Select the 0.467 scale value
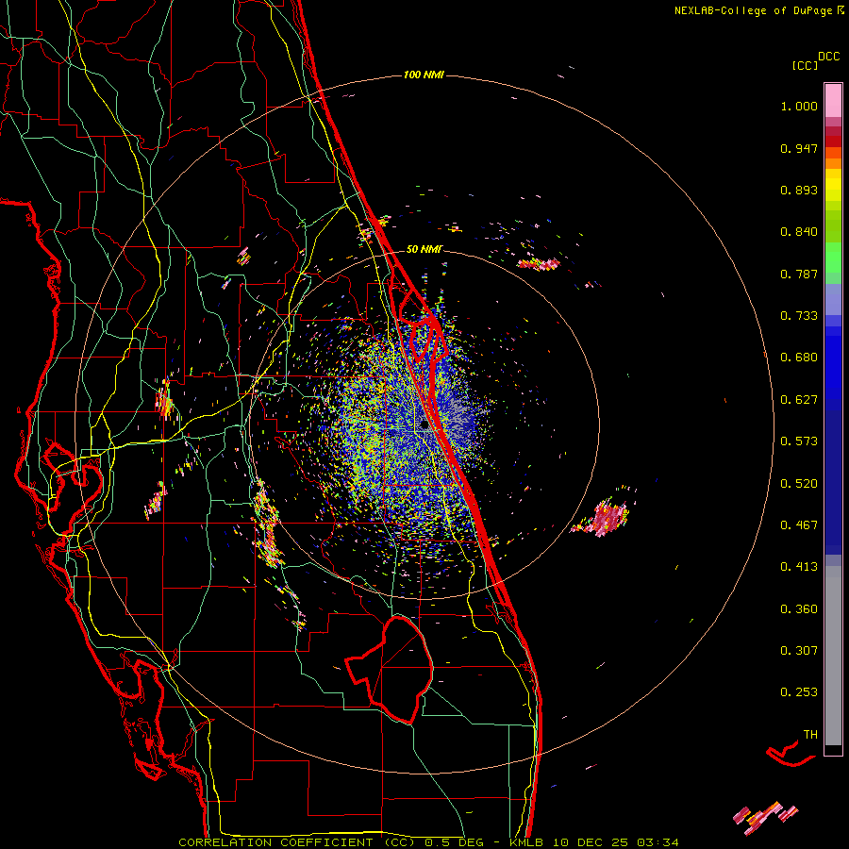This screenshot has height=849, width=849. (799, 525)
